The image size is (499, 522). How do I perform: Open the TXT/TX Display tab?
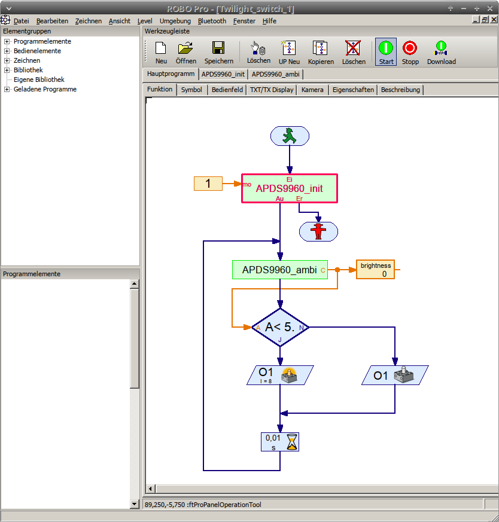pyautogui.click(x=272, y=90)
